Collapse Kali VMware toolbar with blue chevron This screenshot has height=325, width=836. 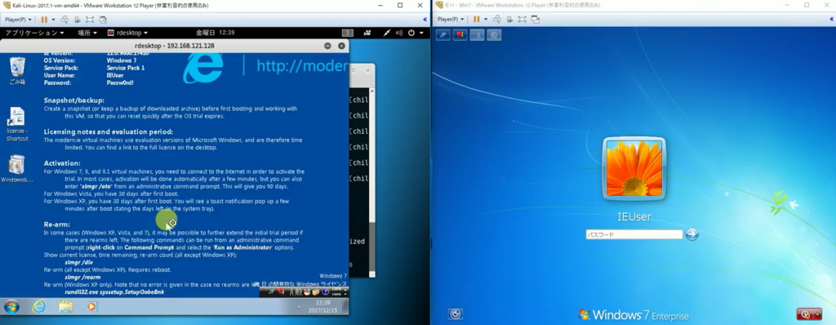click(425, 20)
